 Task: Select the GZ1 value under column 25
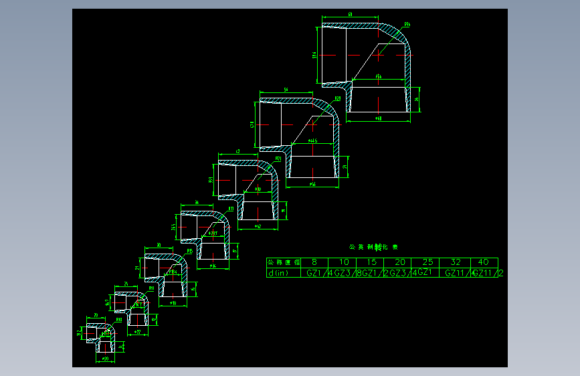[425, 272]
